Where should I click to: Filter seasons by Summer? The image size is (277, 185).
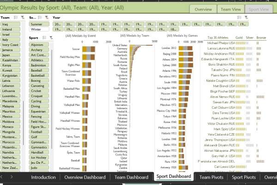[39, 24]
